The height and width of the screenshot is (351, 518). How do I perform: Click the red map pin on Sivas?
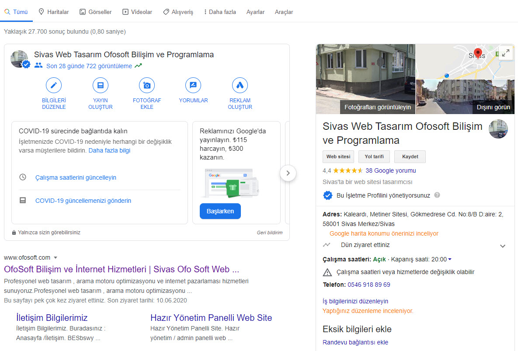(478, 53)
